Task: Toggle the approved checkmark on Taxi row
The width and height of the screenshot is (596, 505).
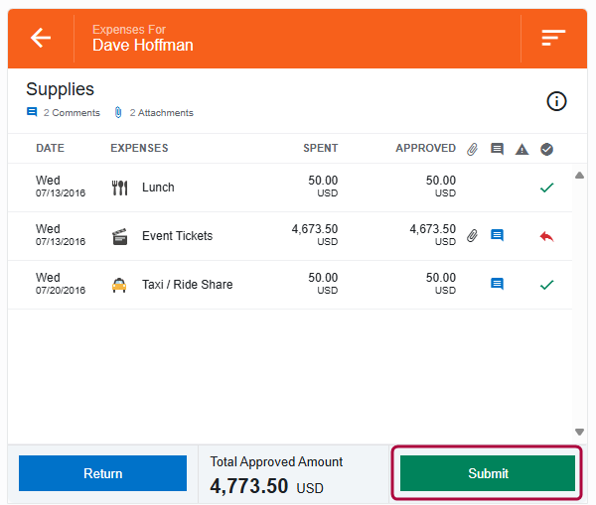Action: [x=546, y=285]
